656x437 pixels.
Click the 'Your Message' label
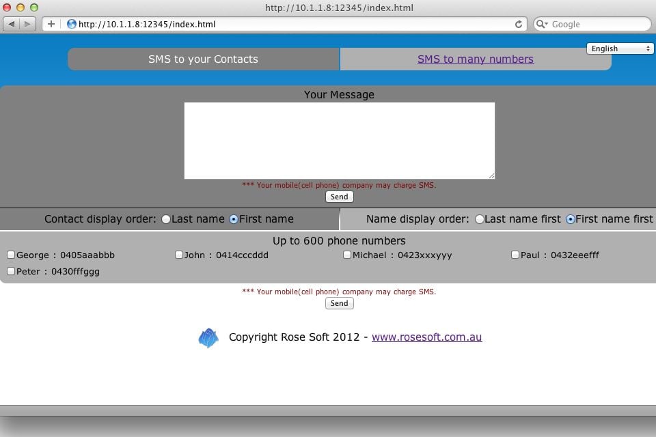tap(339, 95)
